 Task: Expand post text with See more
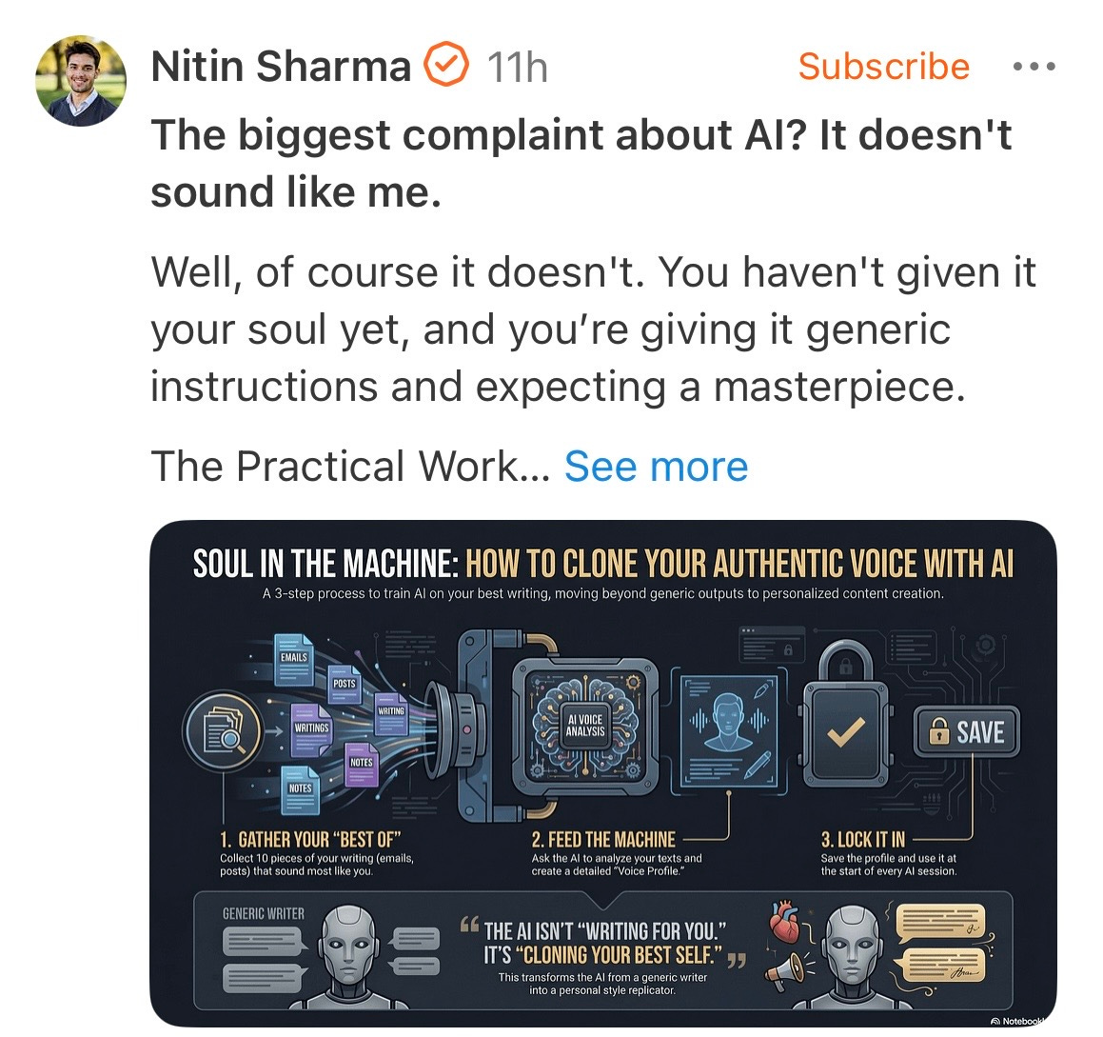pyautogui.click(x=656, y=466)
